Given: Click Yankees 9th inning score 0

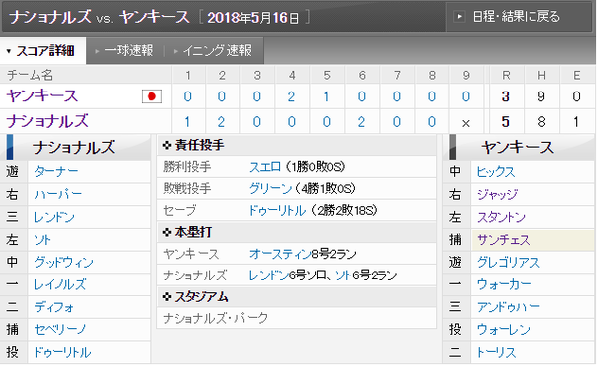Looking at the screenshot, I should tap(466, 96).
